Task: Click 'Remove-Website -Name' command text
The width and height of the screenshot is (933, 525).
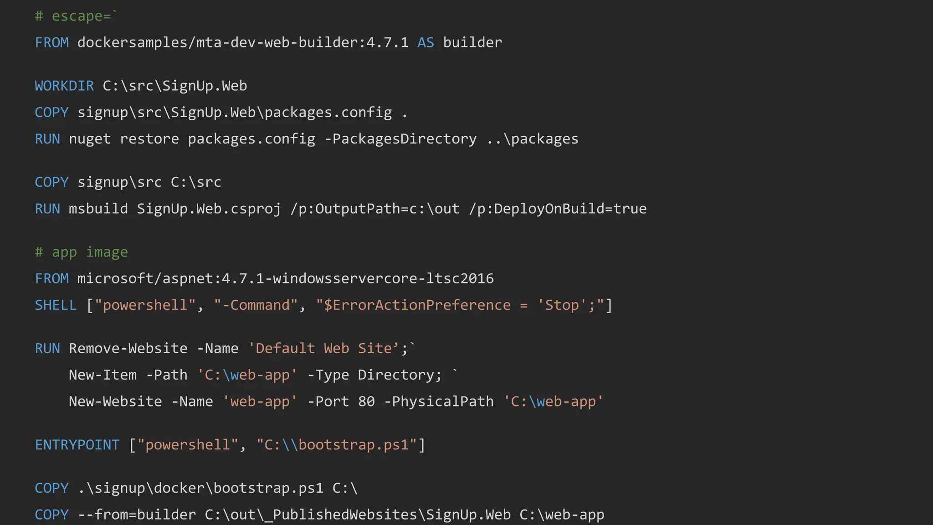Action: [x=154, y=348]
